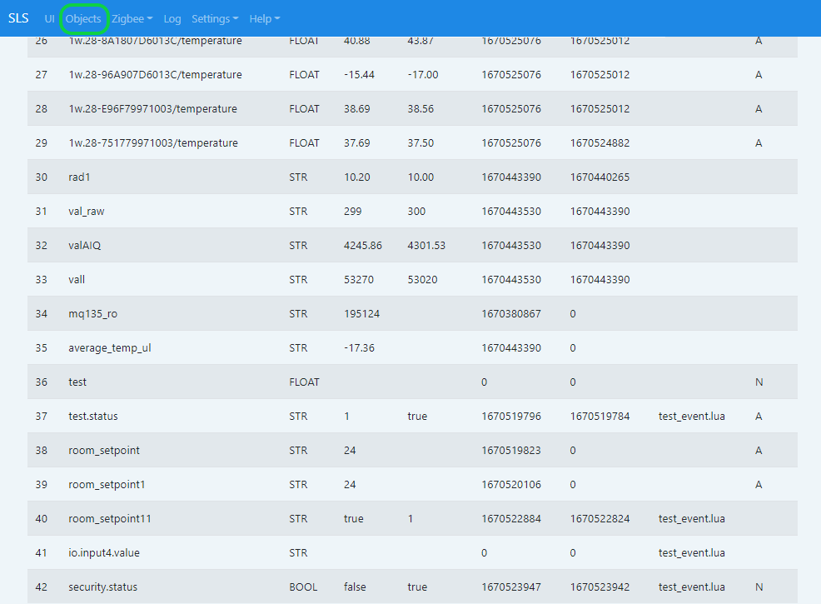Open the Log page

click(172, 18)
